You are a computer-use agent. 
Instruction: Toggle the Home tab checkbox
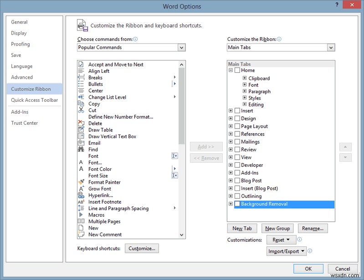click(x=237, y=70)
